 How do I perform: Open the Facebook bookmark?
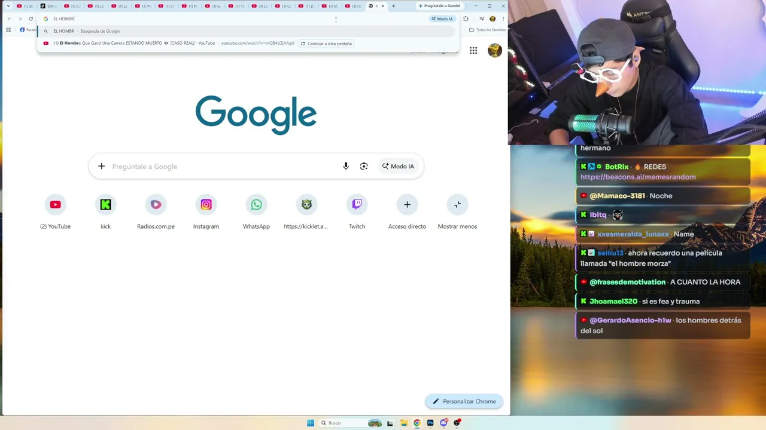coord(28,30)
